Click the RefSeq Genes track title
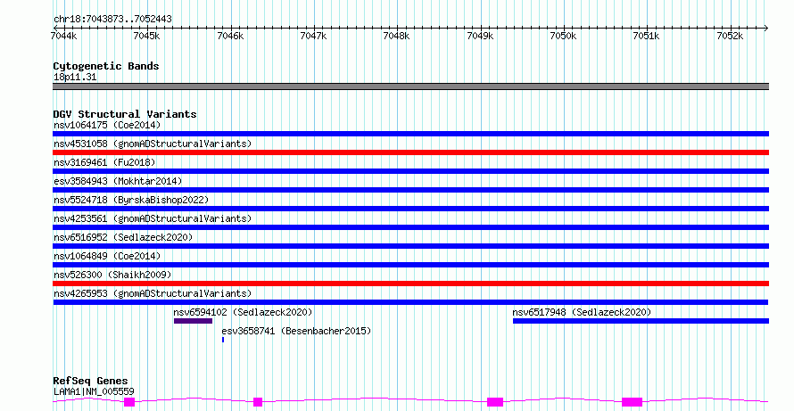 [90, 381]
